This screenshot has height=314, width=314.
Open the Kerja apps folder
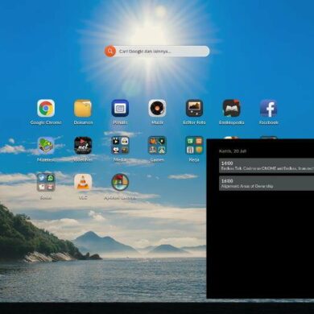coord(194,146)
